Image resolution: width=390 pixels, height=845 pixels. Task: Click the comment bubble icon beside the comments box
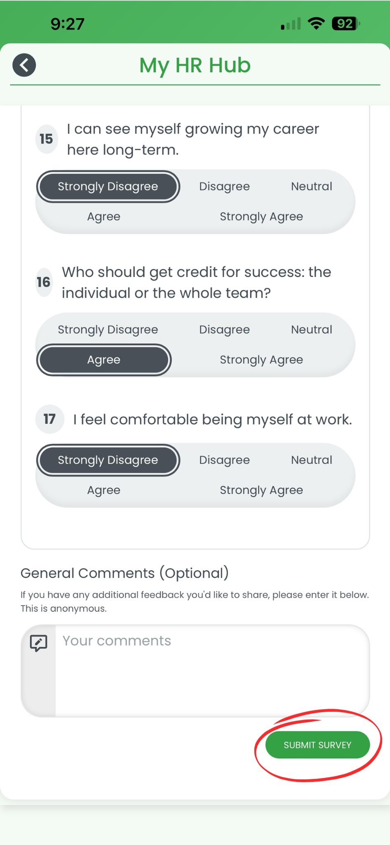[38, 642]
